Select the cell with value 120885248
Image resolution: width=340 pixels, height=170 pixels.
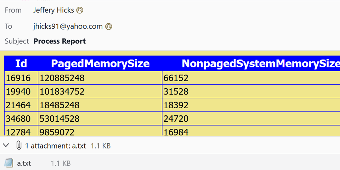point(100,78)
